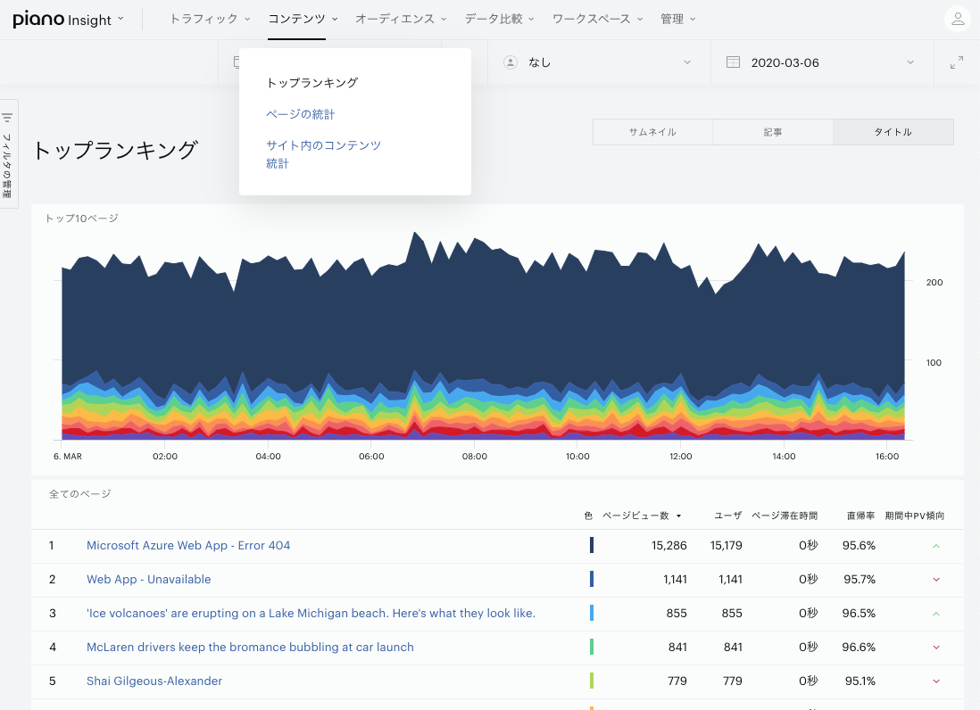The width and height of the screenshot is (980, 710).
Task: Select the タイトル view option
Action: pyautogui.click(x=893, y=132)
